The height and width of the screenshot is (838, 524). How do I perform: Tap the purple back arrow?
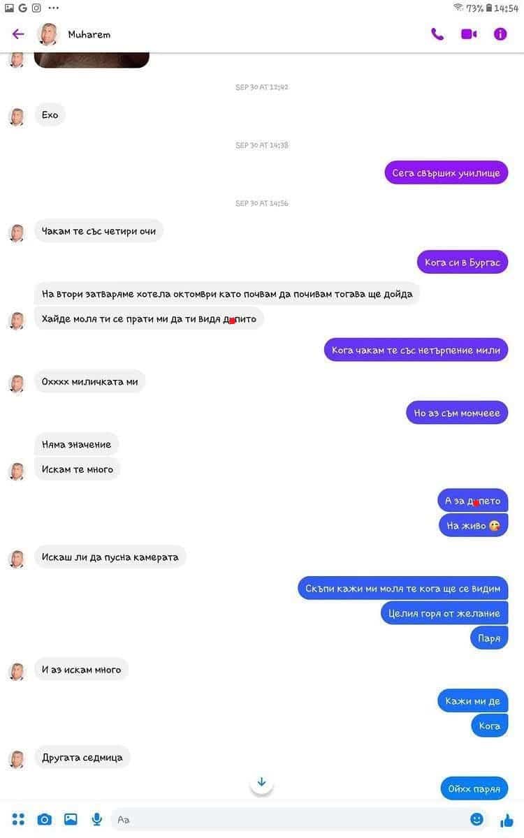tap(18, 34)
